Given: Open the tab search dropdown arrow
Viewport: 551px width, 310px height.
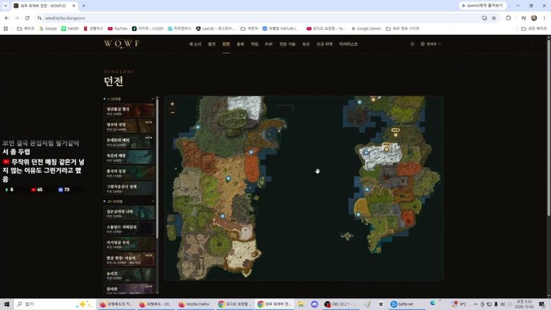Looking at the screenshot, I should [5, 6].
